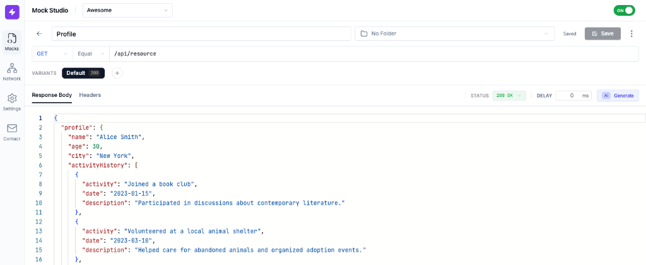Switch to the Headers tab

[90, 95]
